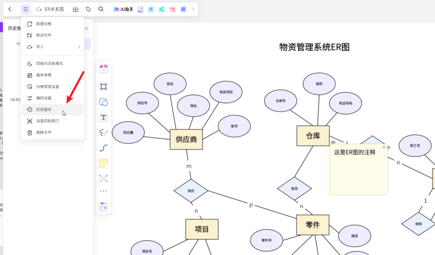This screenshot has width=435, height=255.
Task: Open the export download icon
Action: click(x=75, y=9)
